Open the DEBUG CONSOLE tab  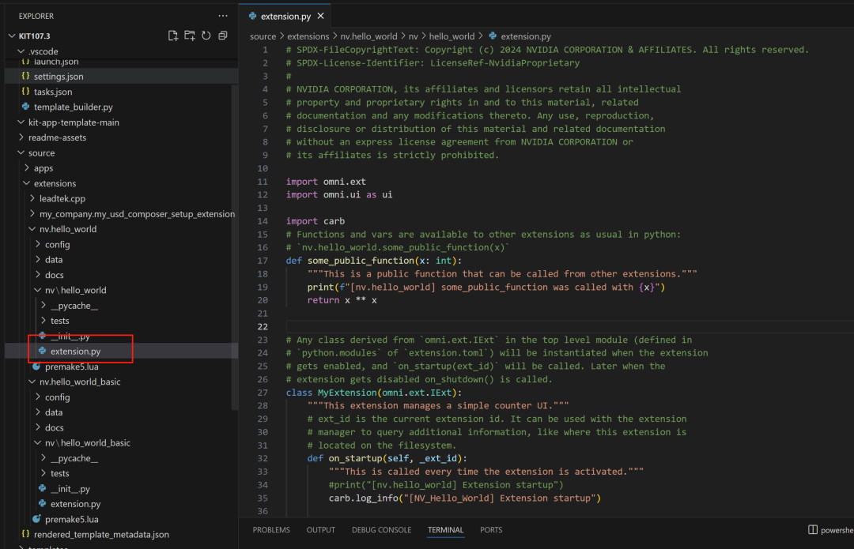[x=381, y=530]
